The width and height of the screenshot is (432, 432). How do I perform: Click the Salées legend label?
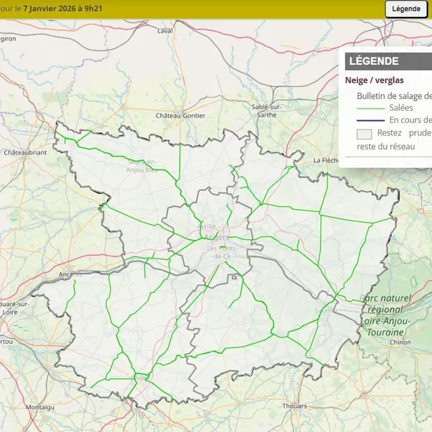[401, 108]
